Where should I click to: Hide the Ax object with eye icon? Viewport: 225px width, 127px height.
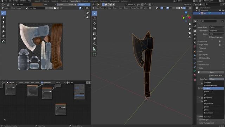point(223,13)
